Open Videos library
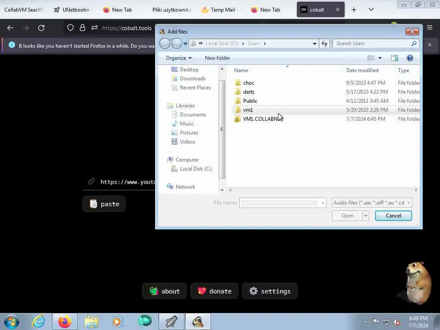Viewport: 440px width, 330px height. pyautogui.click(x=187, y=142)
